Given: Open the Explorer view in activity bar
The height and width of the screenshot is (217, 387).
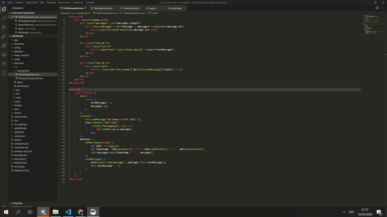Looking at the screenshot, I should tap(4, 9).
